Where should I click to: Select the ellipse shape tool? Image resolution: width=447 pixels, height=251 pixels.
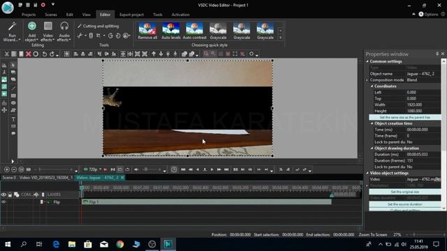pyautogui.click(x=13, y=102)
